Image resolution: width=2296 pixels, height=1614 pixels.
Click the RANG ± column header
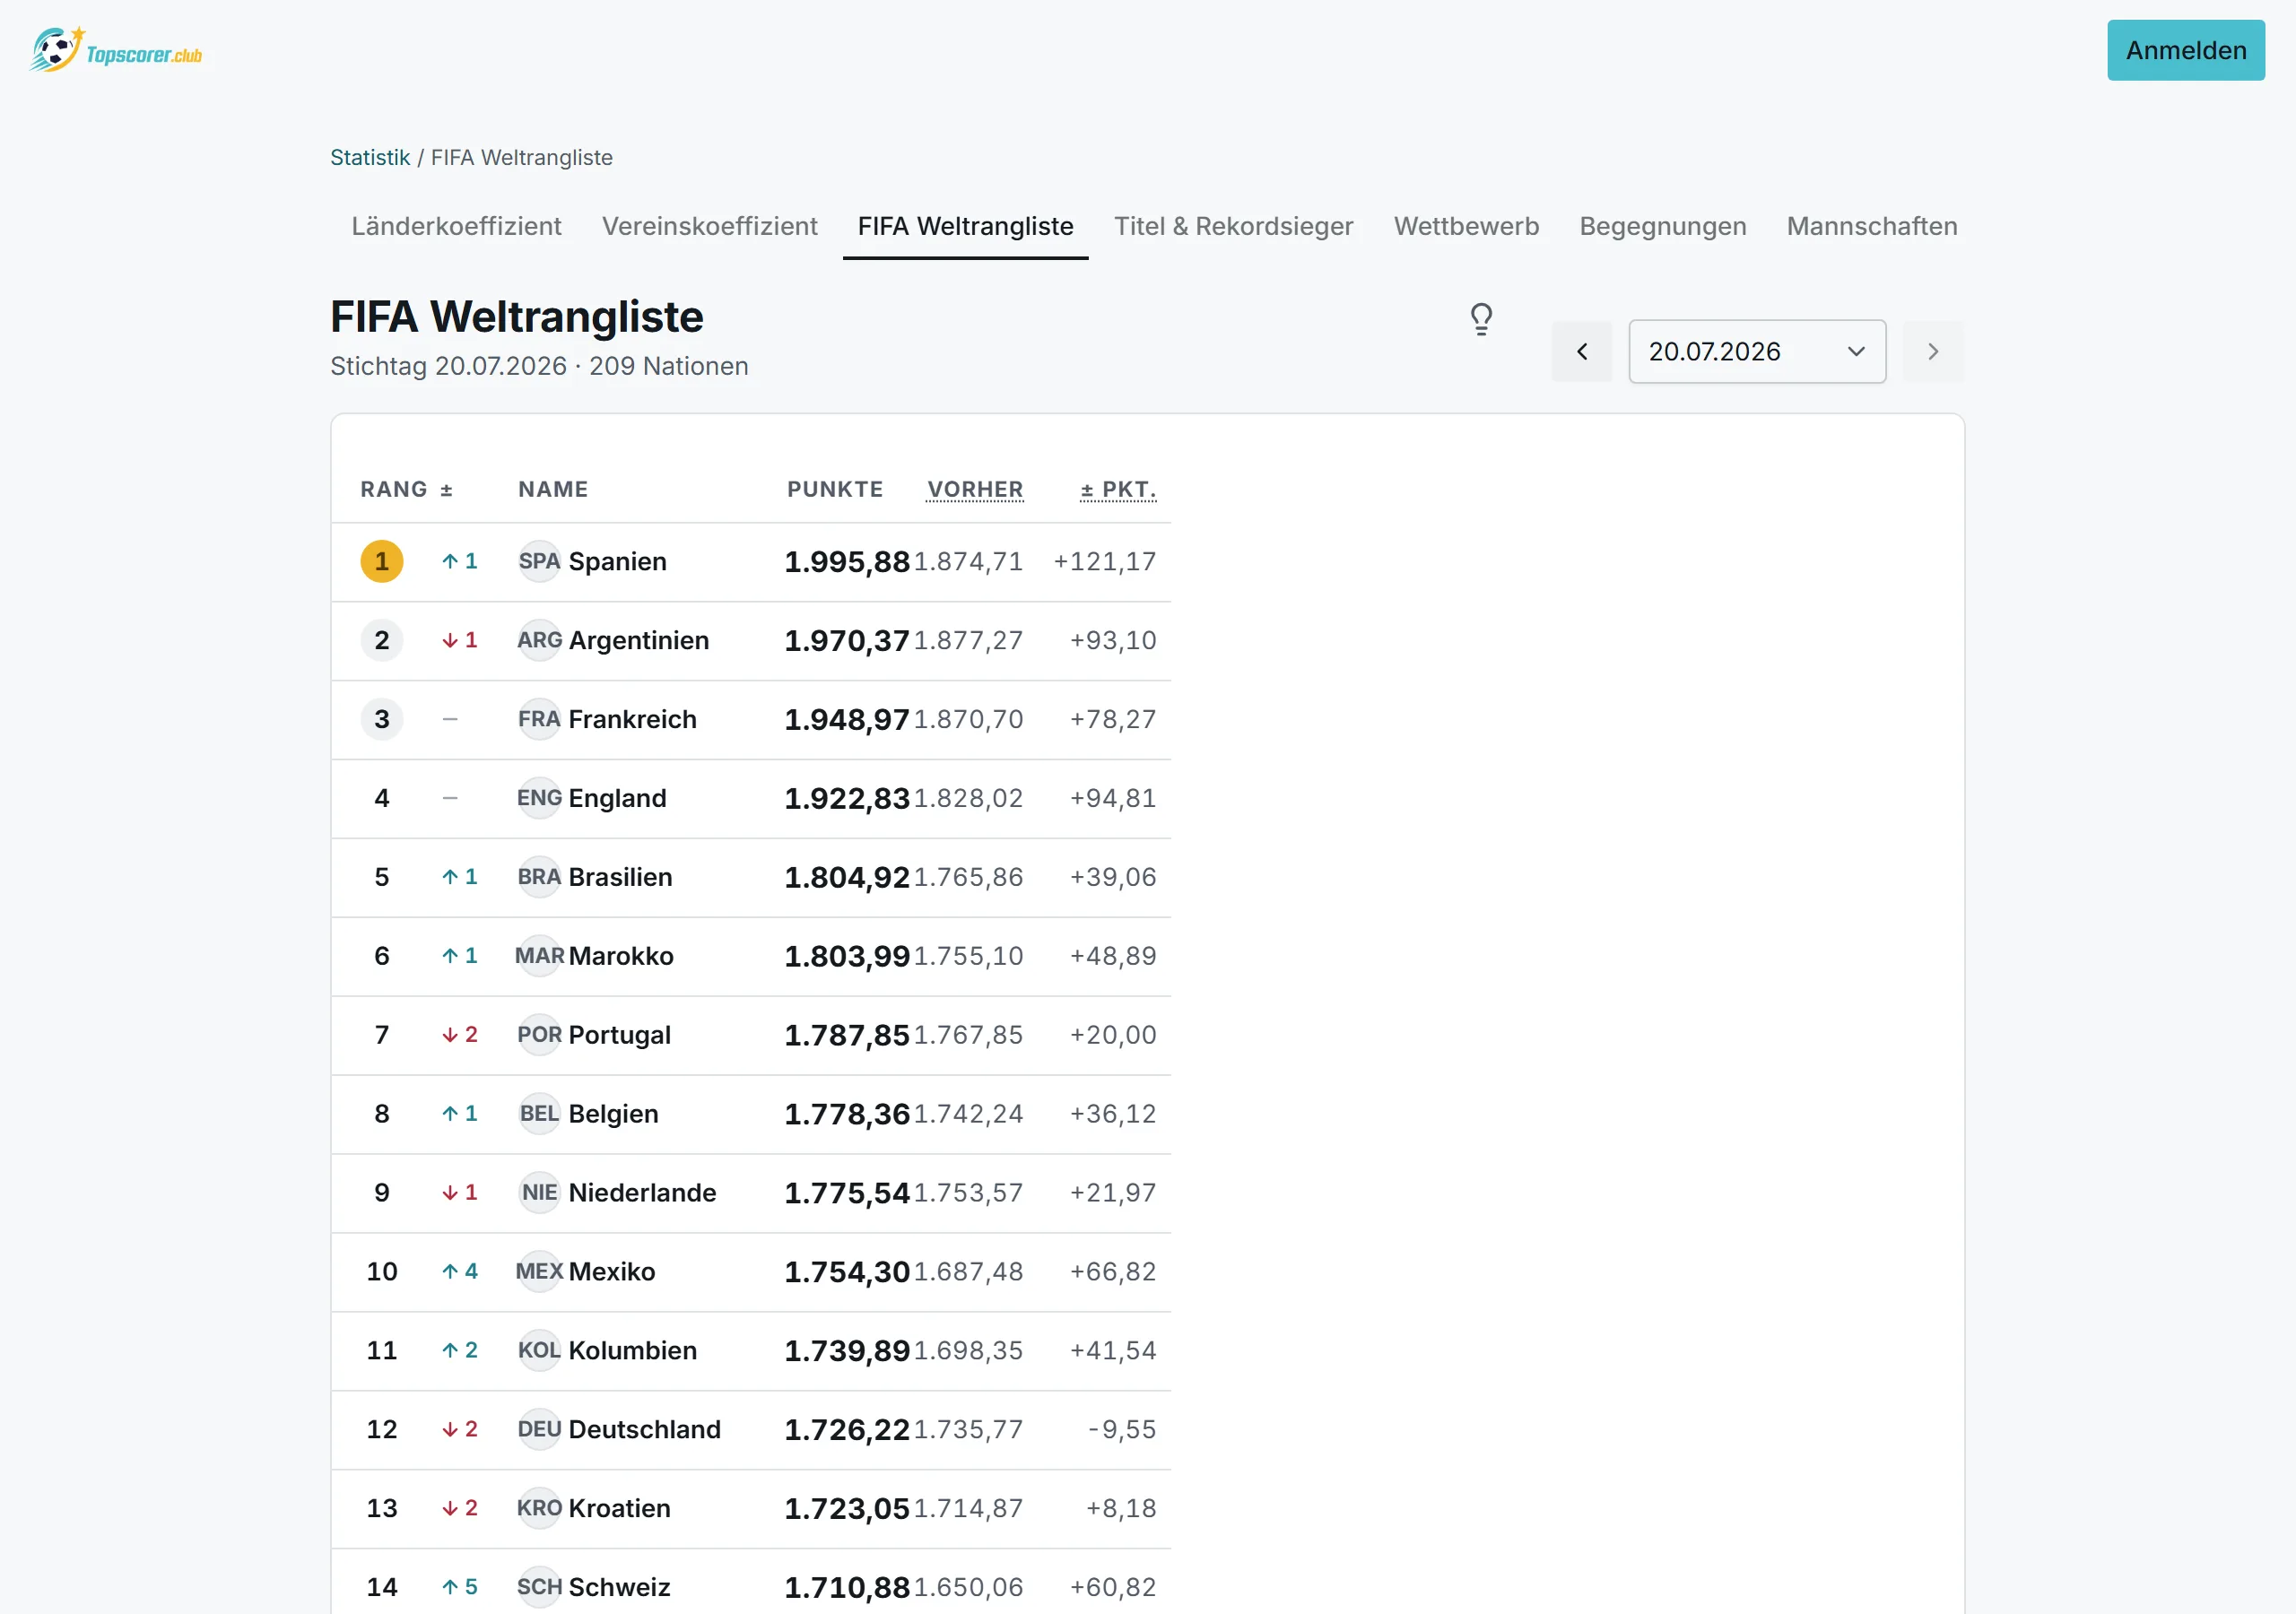coord(407,489)
